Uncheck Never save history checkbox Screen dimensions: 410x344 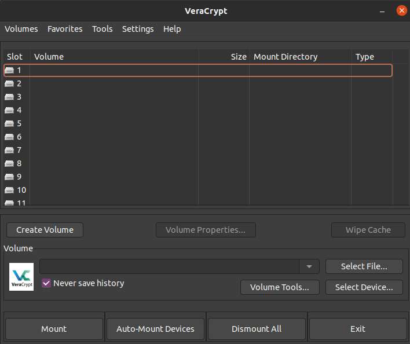[46, 283]
